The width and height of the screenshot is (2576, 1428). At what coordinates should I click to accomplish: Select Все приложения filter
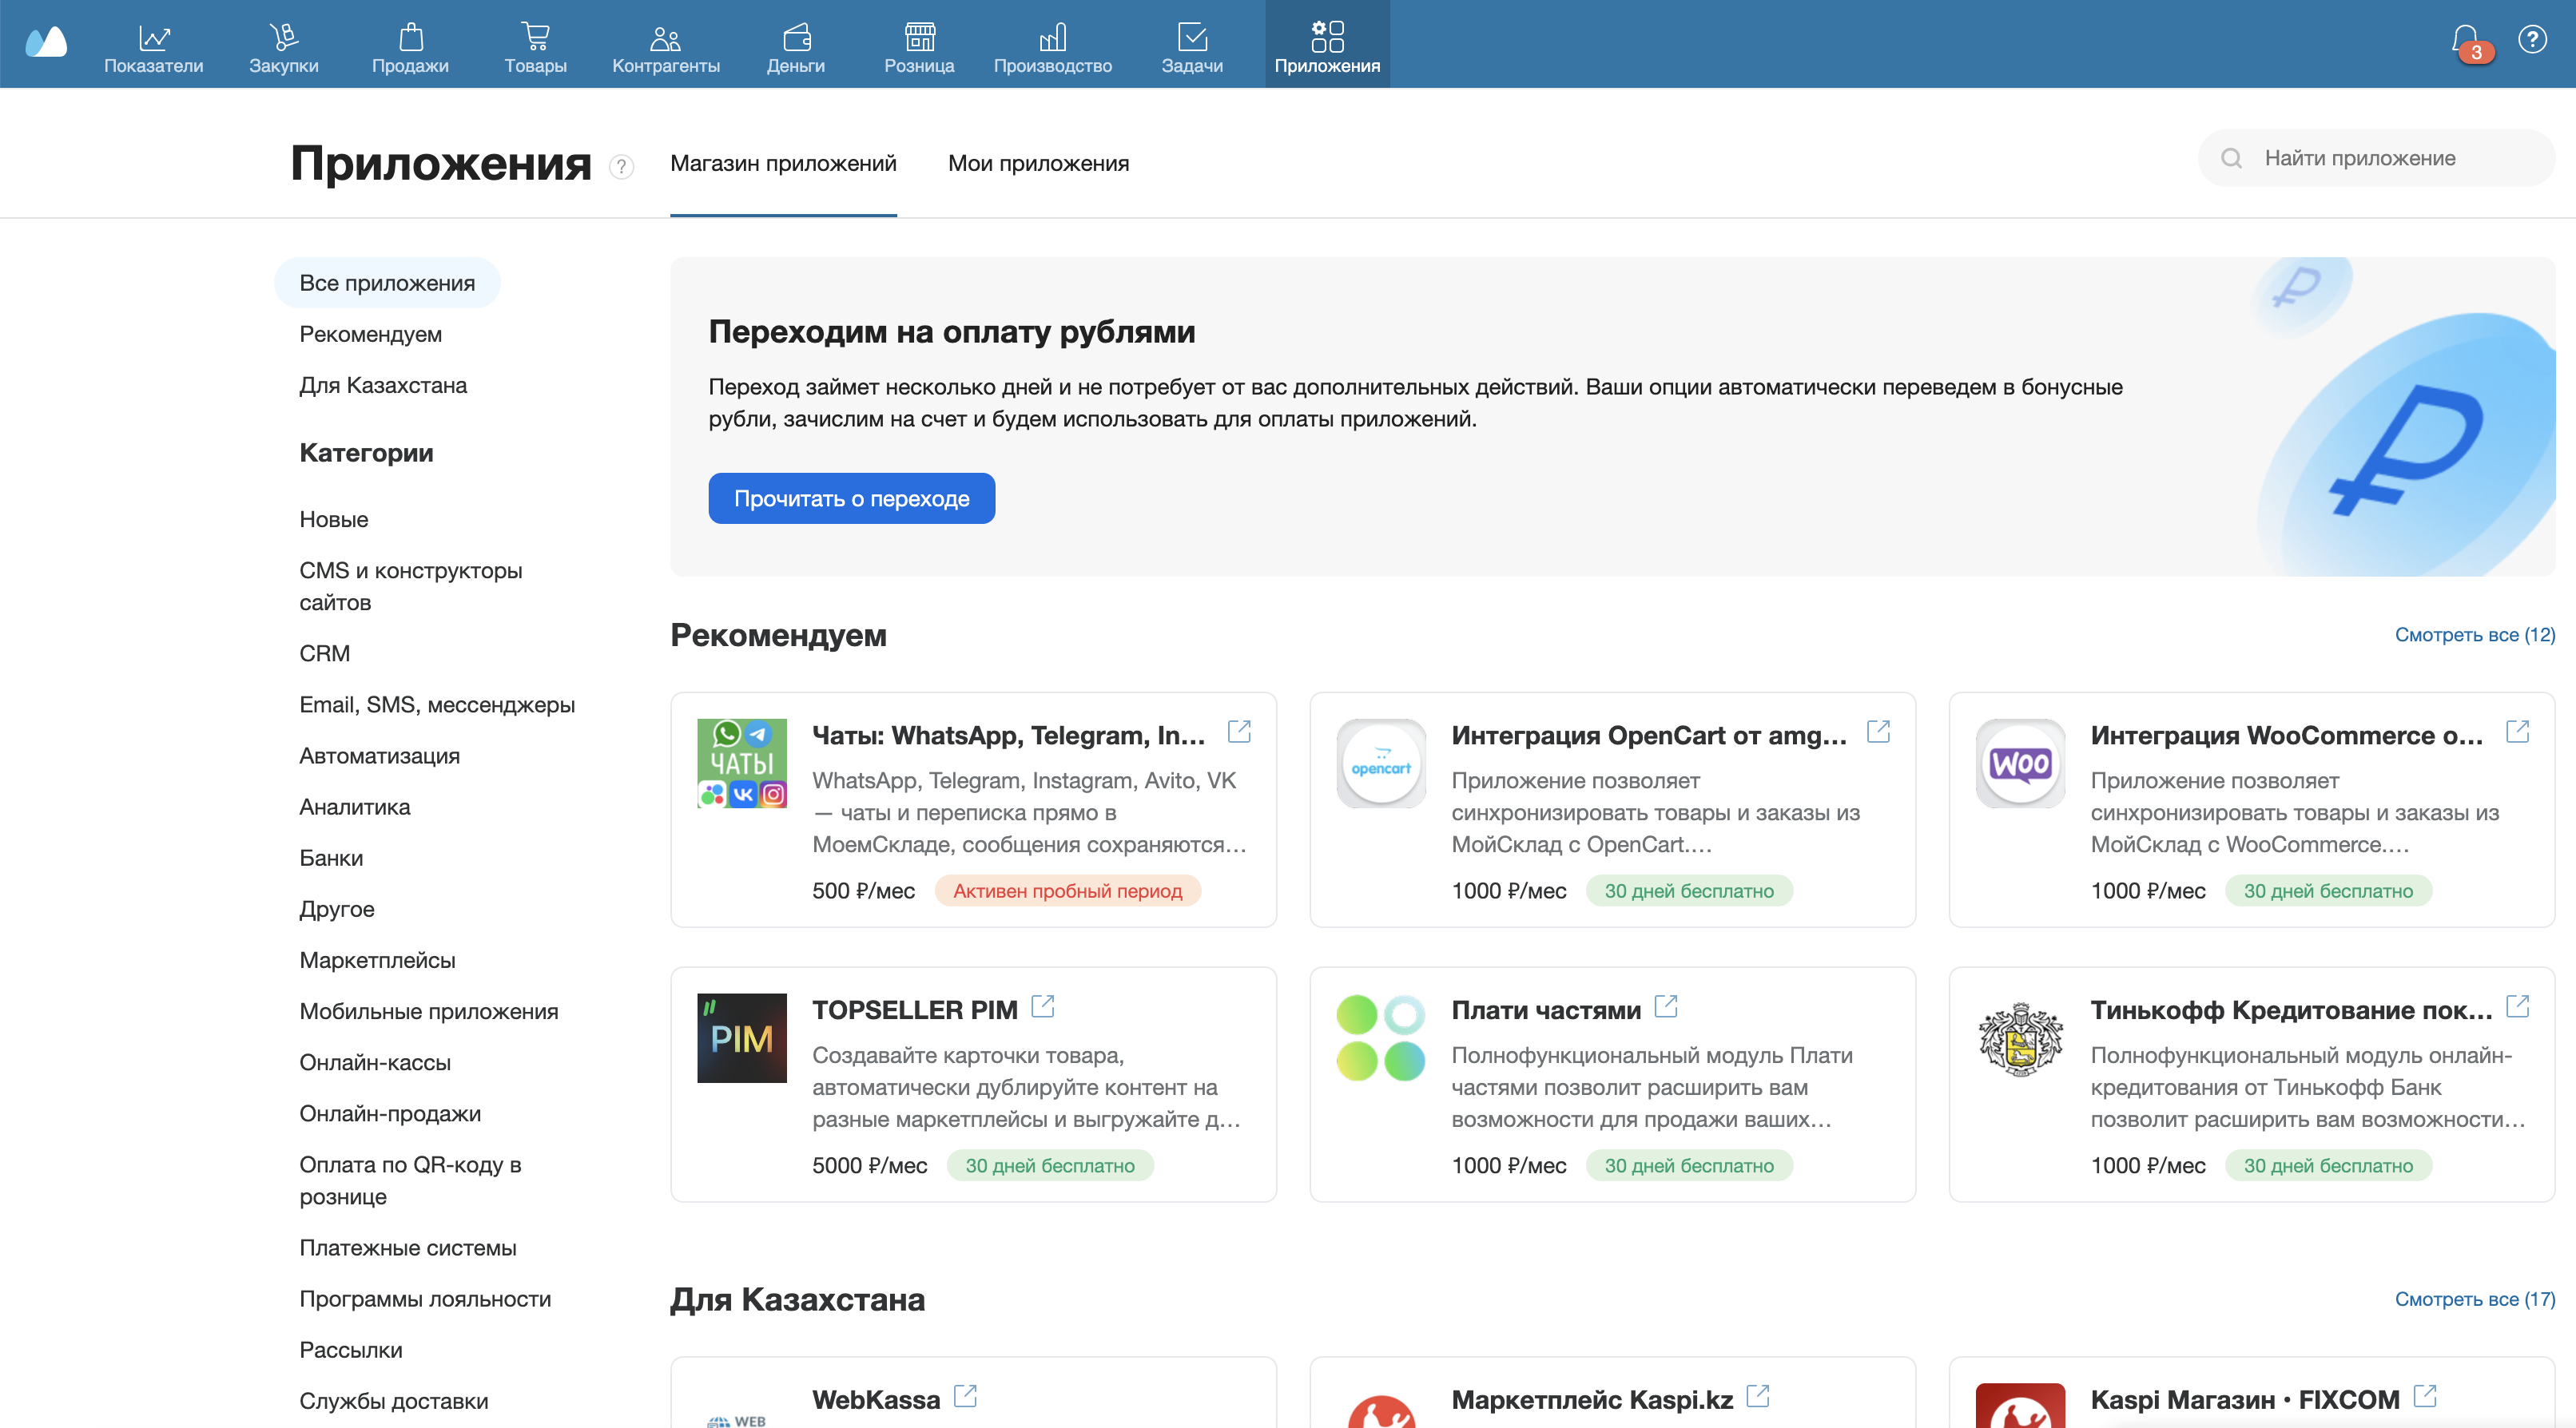coord(387,283)
